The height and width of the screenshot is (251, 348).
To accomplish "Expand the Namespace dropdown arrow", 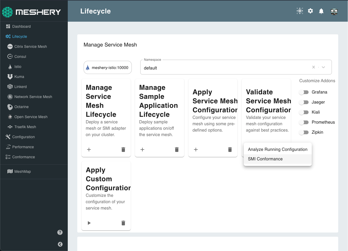I will point(323,67).
